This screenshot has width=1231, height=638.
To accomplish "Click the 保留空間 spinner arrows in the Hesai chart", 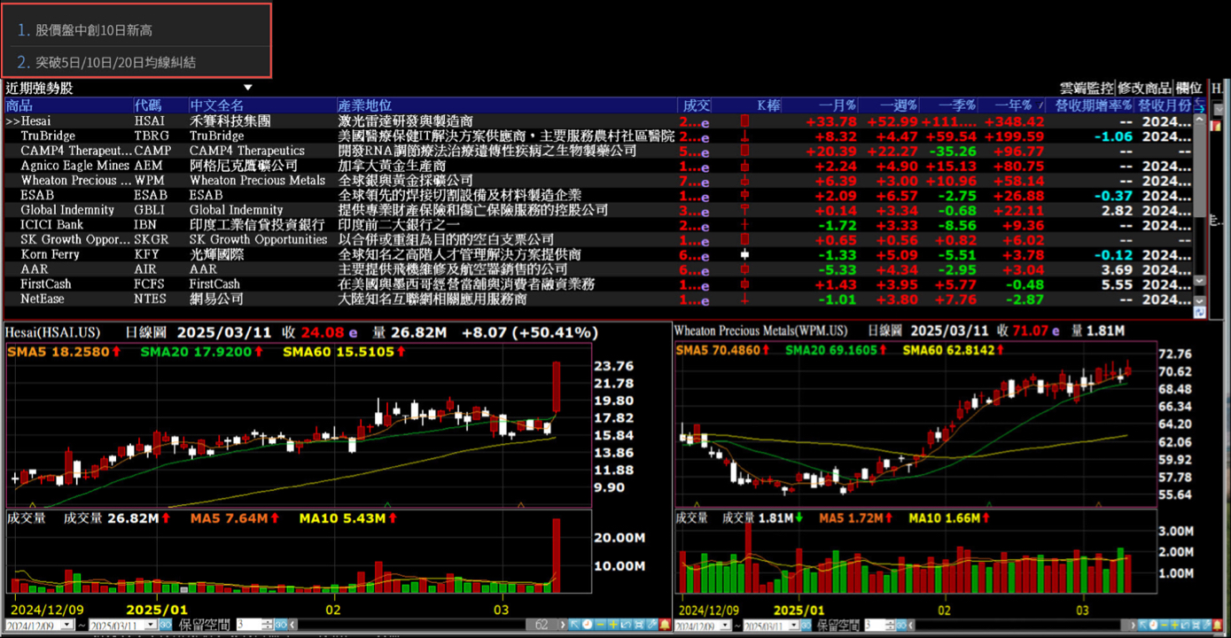I will [x=267, y=625].
